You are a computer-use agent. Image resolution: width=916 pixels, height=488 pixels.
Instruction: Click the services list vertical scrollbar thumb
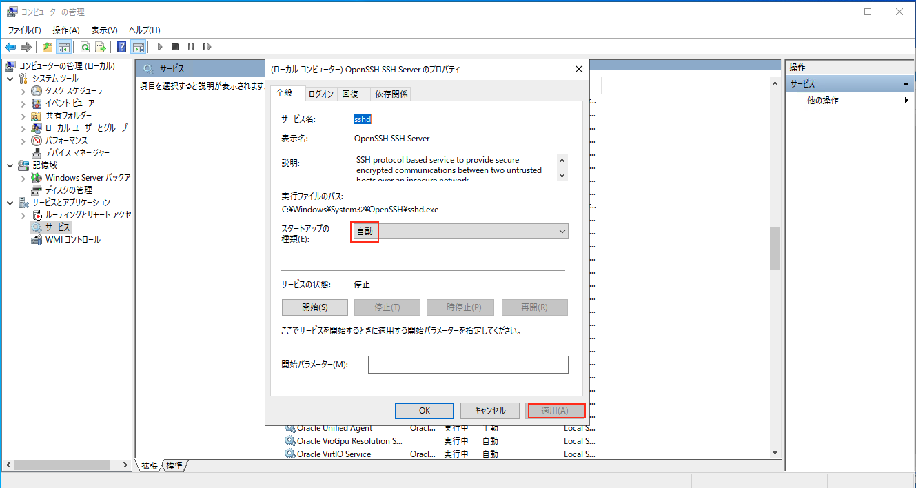(x=775, y=249)
